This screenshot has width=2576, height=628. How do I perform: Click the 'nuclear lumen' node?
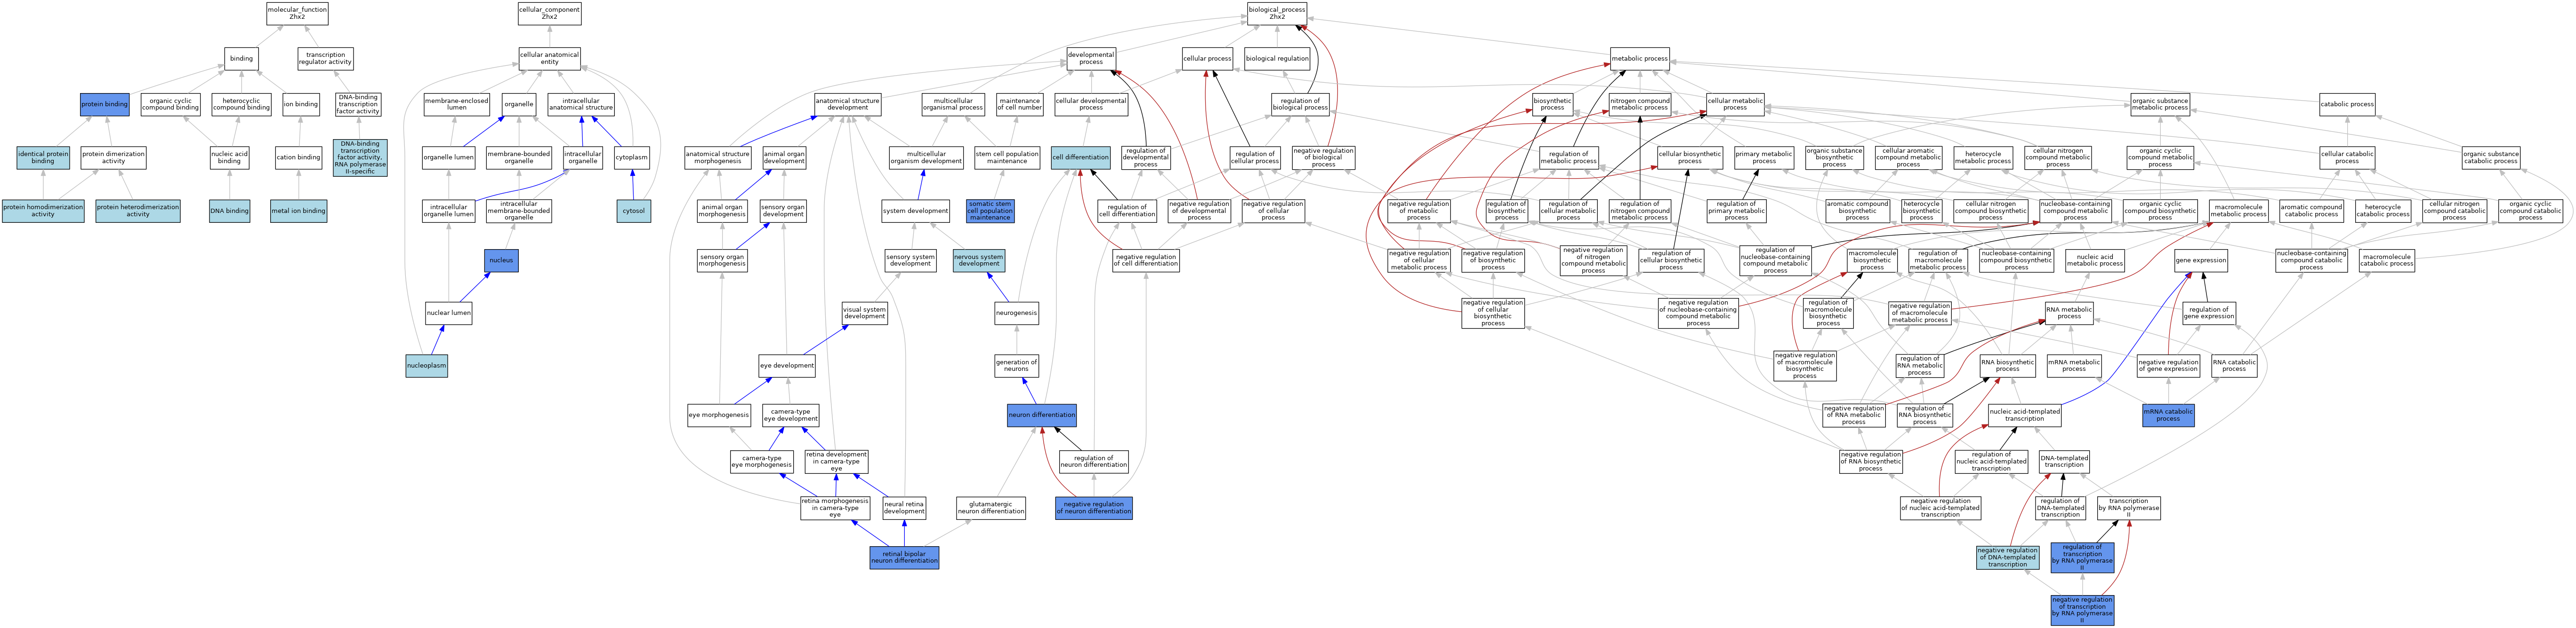pyautogui.click(x=449, y=314)
